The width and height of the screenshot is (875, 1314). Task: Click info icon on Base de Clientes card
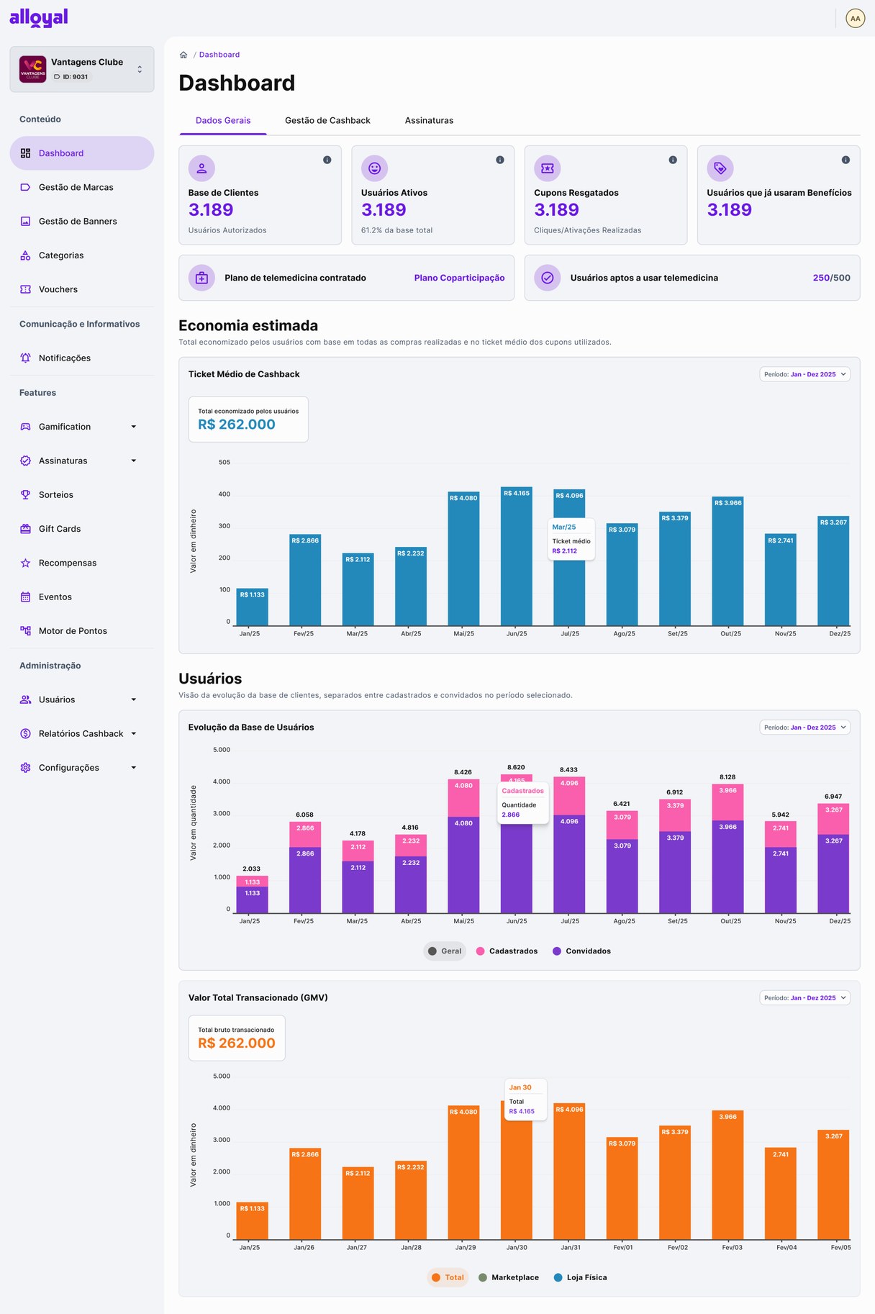tap(327, 160)
